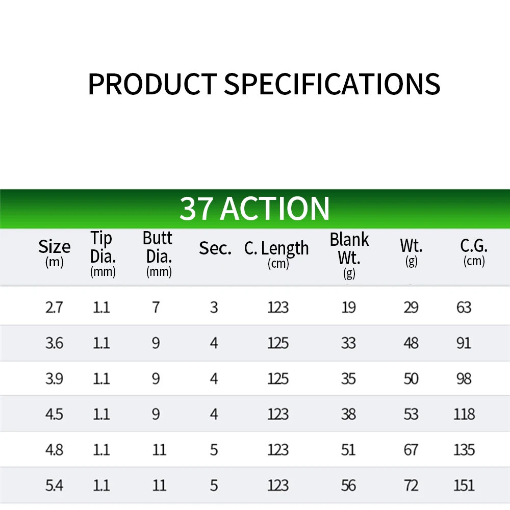
Task: Click the Tip Dia. column header
Action: point(103,253)
